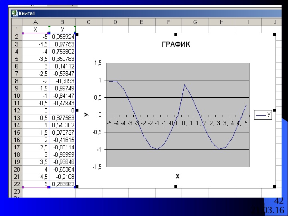The width and height of the screenshot is (288, 216).
Task: Select row 1 header
Action: 17,29
